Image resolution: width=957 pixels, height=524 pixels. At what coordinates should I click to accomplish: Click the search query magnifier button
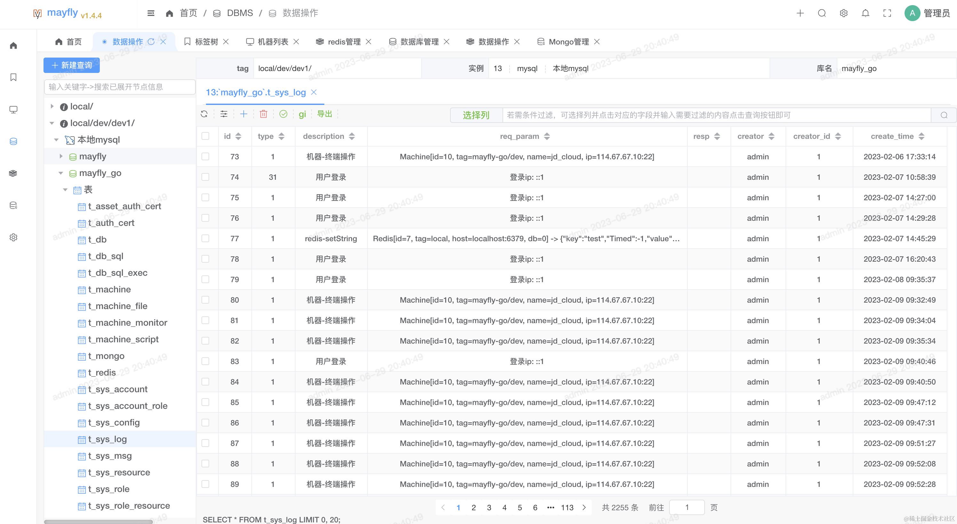pos(944,115)
